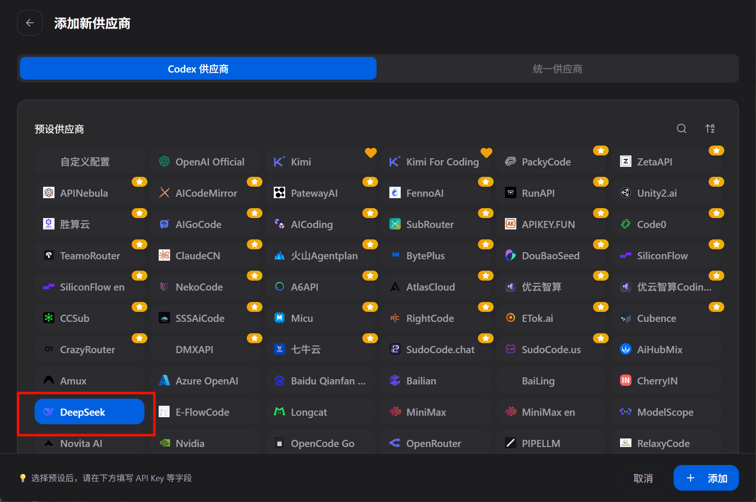
Task: Choose the SiliconFlow en preset
Action: click(90, 287)
